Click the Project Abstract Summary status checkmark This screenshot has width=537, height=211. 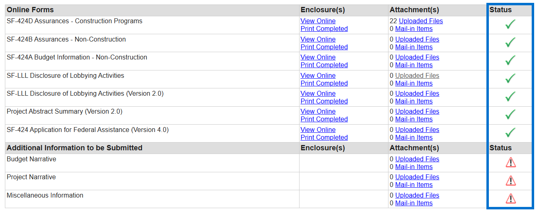(x=510, y=115)
